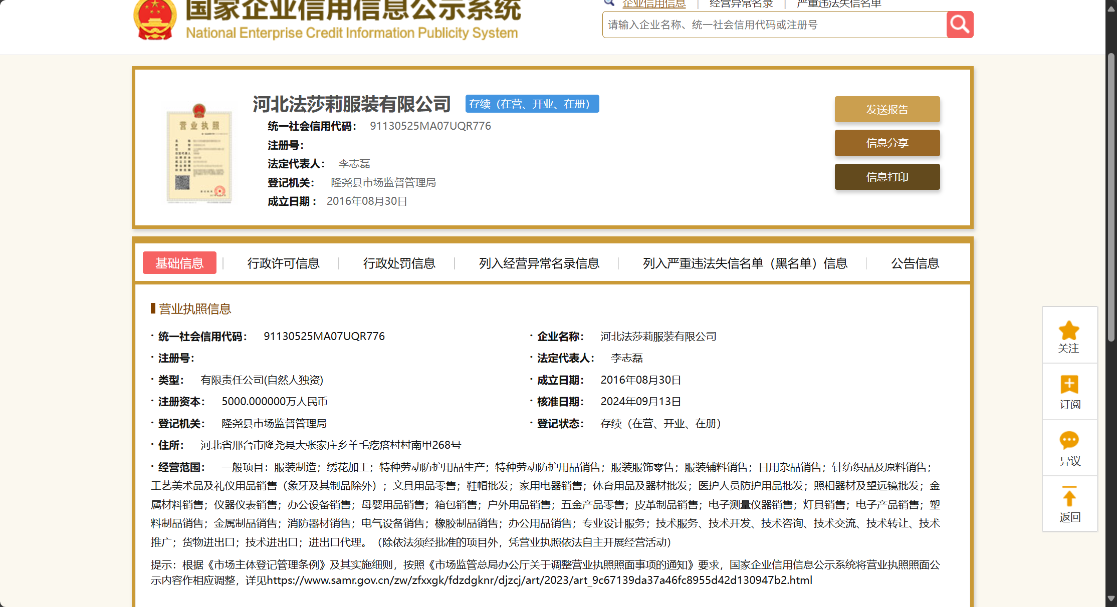Click the 营业执照信息 section heading
1117x607 pixels.
click(x=195, y=309)
